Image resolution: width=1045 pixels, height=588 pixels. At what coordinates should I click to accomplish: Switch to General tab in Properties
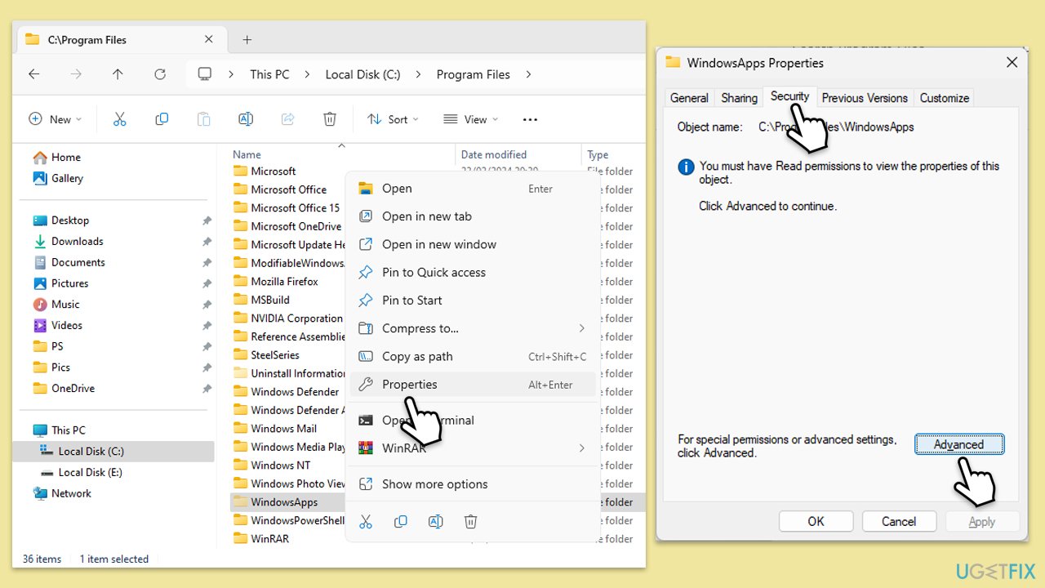coord(689,98)
